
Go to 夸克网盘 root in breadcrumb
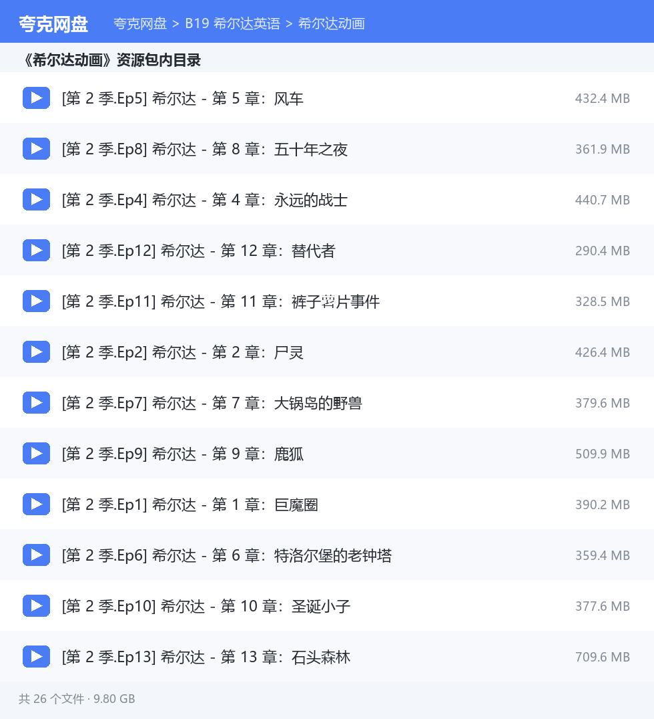point(140,24)
